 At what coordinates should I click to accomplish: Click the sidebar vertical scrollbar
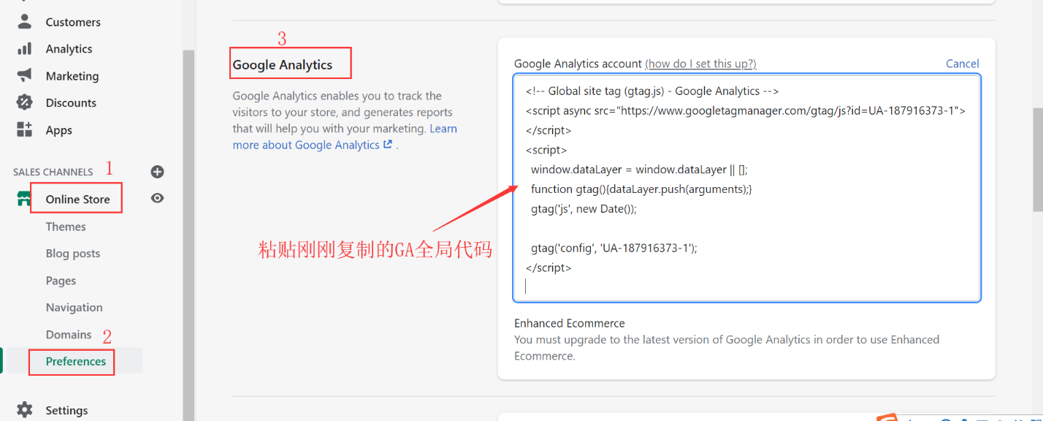[188, 234]
